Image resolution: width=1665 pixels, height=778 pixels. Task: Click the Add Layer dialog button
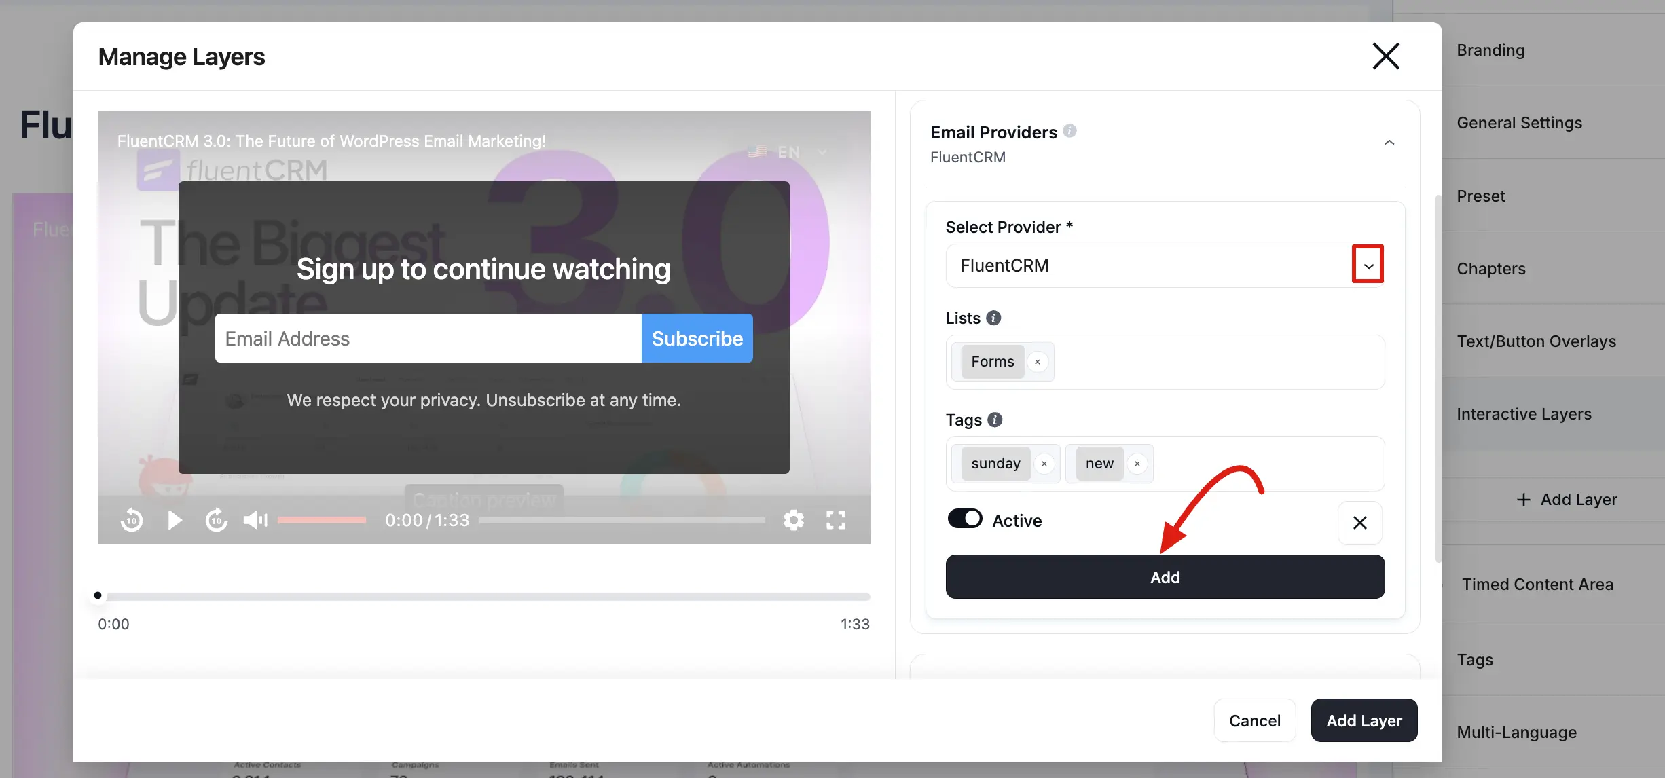pyautogui.click(x=1364, y=720)
